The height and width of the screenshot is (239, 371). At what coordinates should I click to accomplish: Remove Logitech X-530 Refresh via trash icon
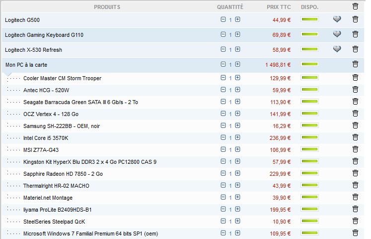(355, 49)
